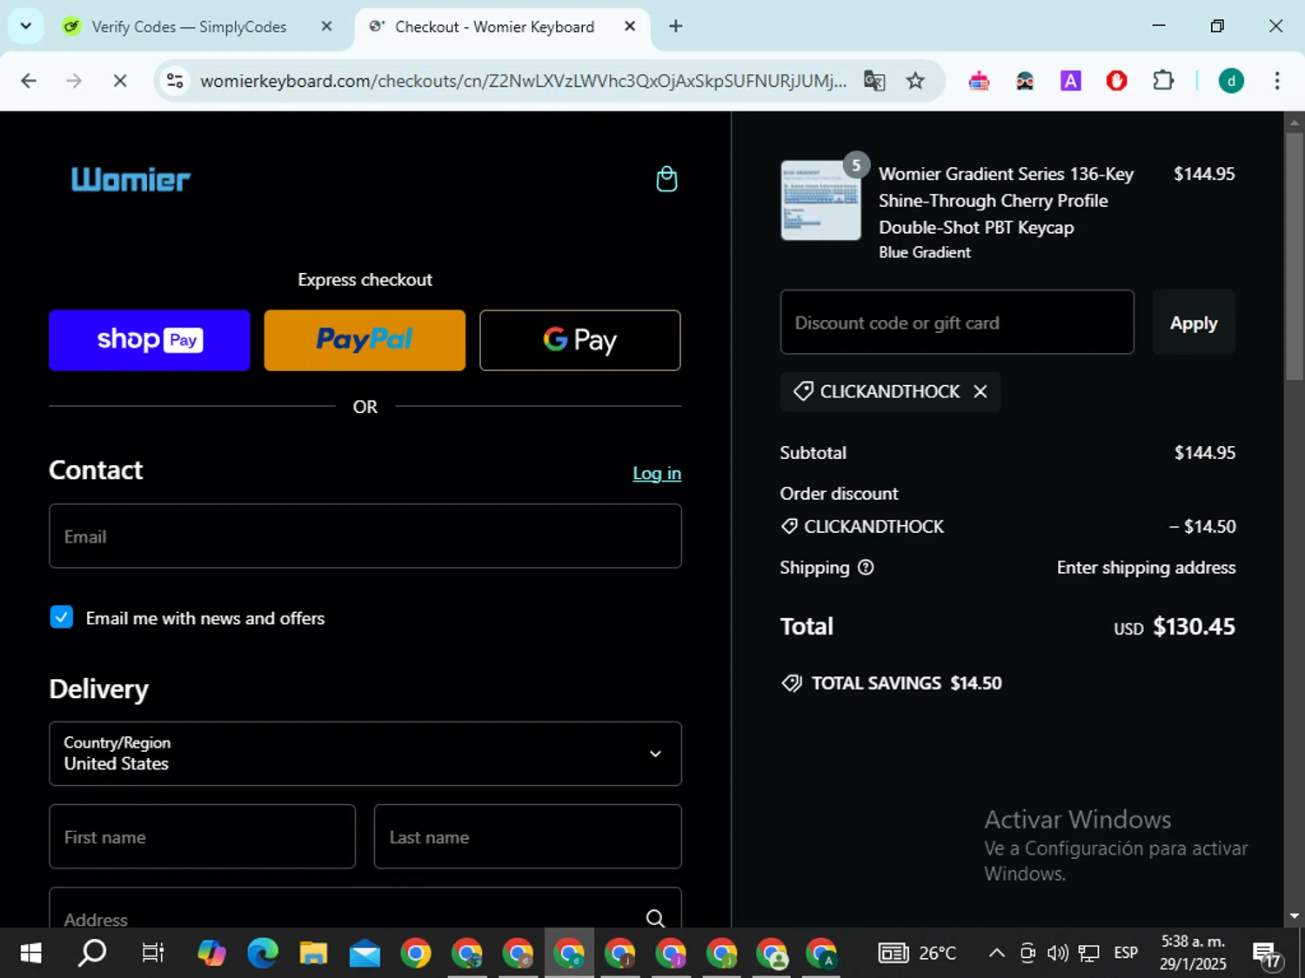Click the first robot-shaped extension icon
This screenshot has width=1305, height=978.
pos(979,81)
